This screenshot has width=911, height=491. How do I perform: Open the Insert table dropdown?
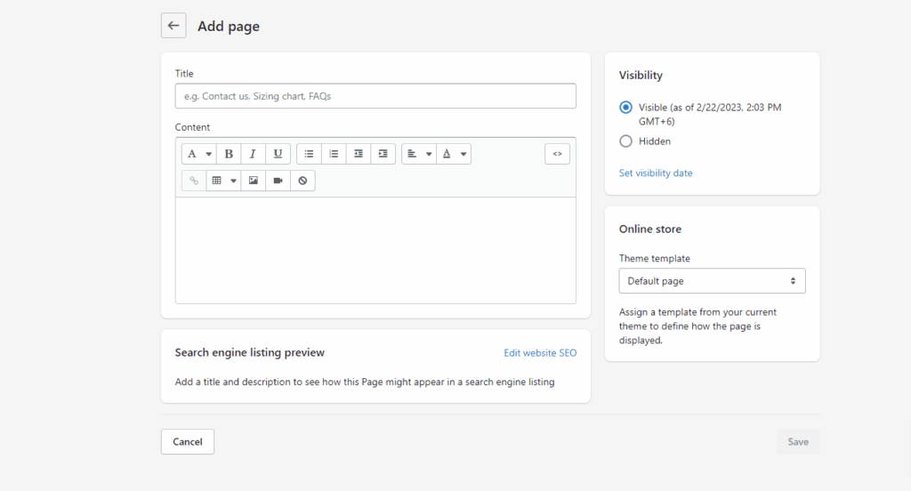point(223,181)
